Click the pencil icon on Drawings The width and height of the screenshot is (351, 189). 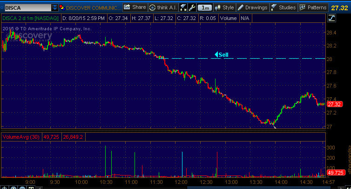pyautogui.click(x=240, y=8)
